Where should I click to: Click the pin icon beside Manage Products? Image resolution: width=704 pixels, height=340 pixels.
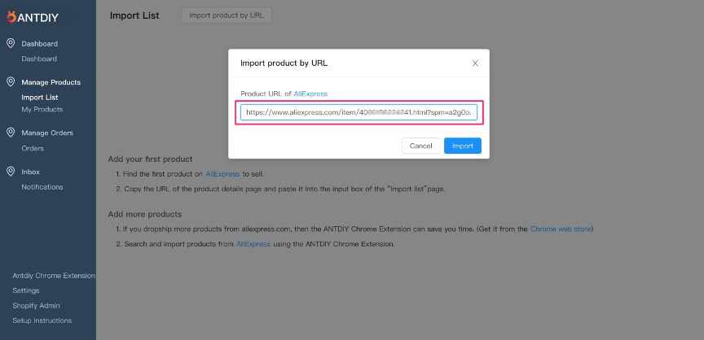(x=11, y=82)
